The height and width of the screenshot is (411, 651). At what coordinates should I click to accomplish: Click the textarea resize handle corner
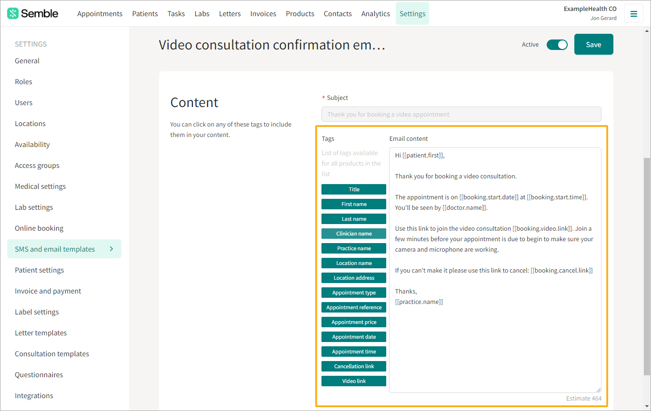pyautogui.click(x=598, y=390)
